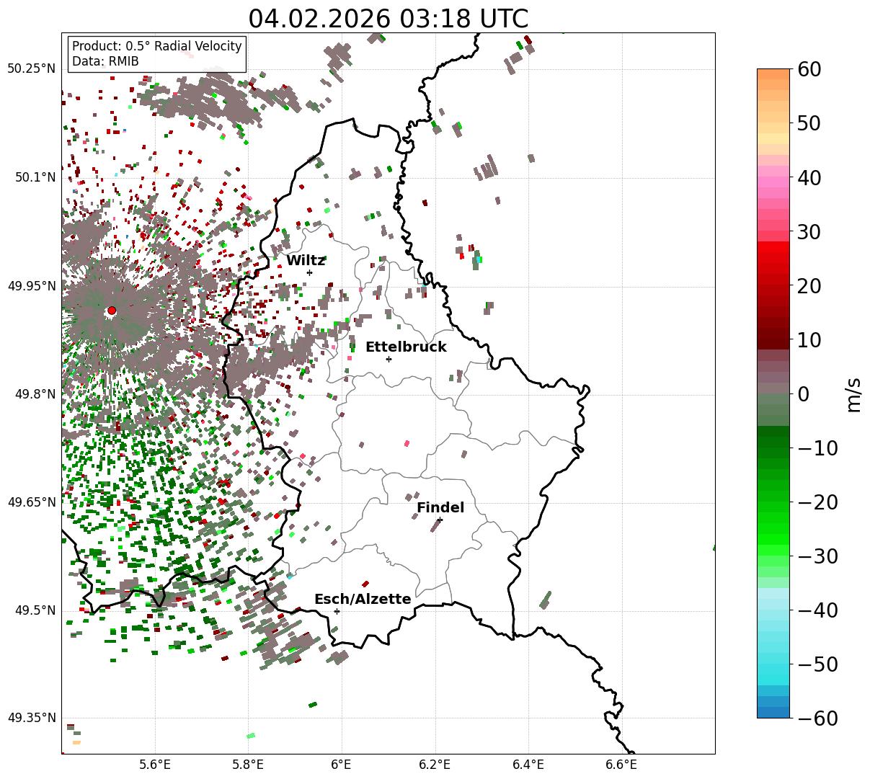This screenshot has height=779, width=870.
Task: Click the Findel station cross marker
Action: (440, 520)
